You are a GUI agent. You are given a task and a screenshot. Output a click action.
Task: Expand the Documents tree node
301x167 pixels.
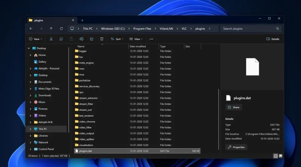pyautogui.click(x=30, y=82)
